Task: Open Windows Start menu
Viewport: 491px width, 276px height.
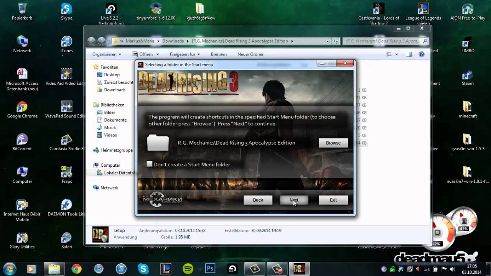Action: pyautogui.click(x=10, y=268)
